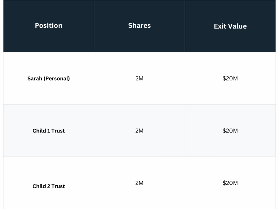
Task: Click the 2M shares for Child 2 Trust
Action: tap(139, 183)
